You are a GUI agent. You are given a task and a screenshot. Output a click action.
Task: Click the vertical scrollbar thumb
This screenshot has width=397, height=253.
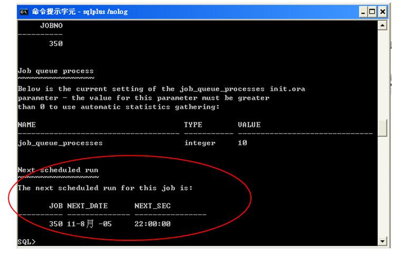coord(382,128)
